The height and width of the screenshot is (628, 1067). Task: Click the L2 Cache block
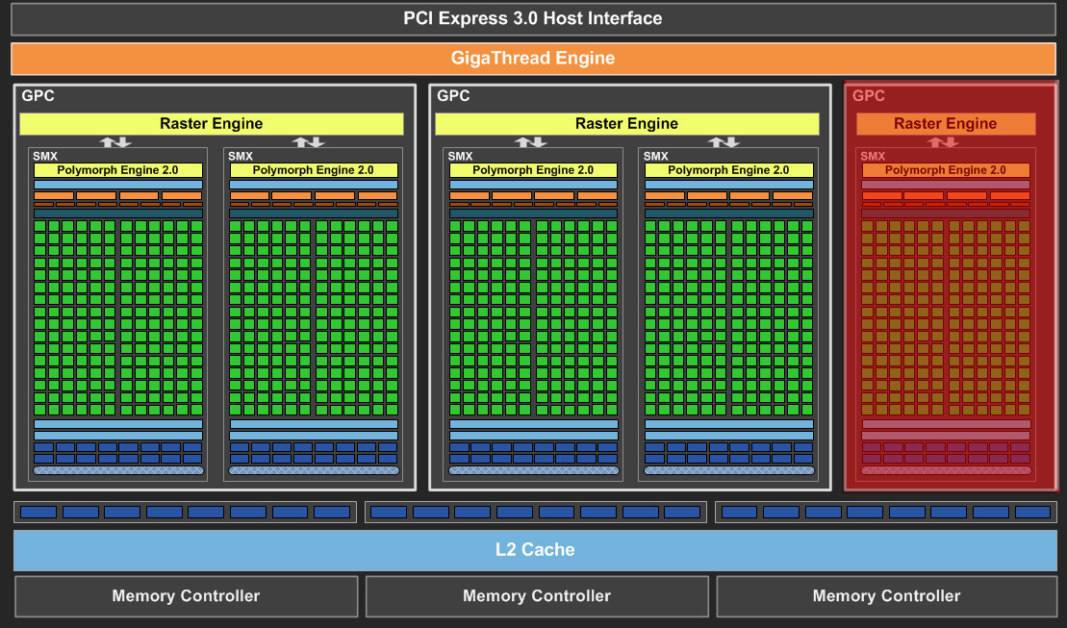[535, 550]
